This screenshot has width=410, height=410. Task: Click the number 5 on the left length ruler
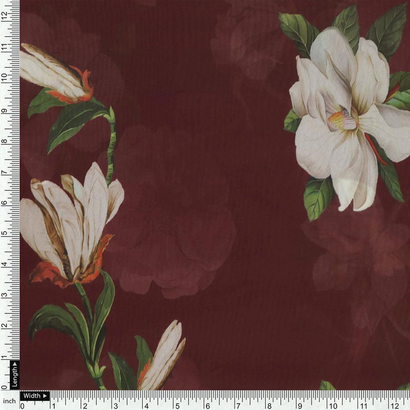4,233
